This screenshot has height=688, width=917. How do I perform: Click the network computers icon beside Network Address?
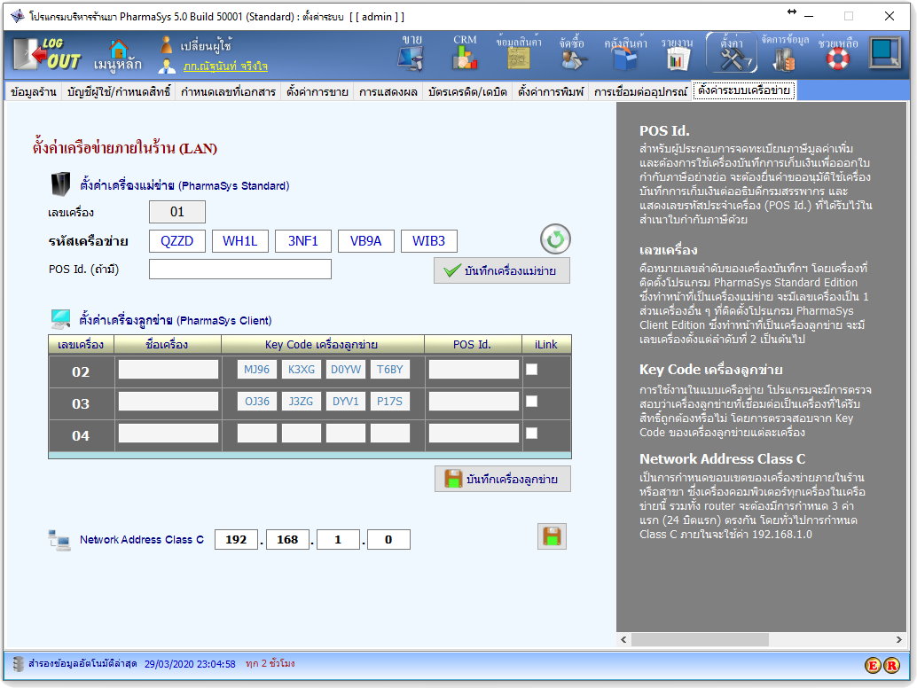coord(59,540)
